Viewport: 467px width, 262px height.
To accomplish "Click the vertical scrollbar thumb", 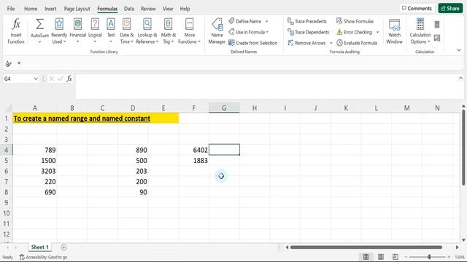I will pos(463,148).
